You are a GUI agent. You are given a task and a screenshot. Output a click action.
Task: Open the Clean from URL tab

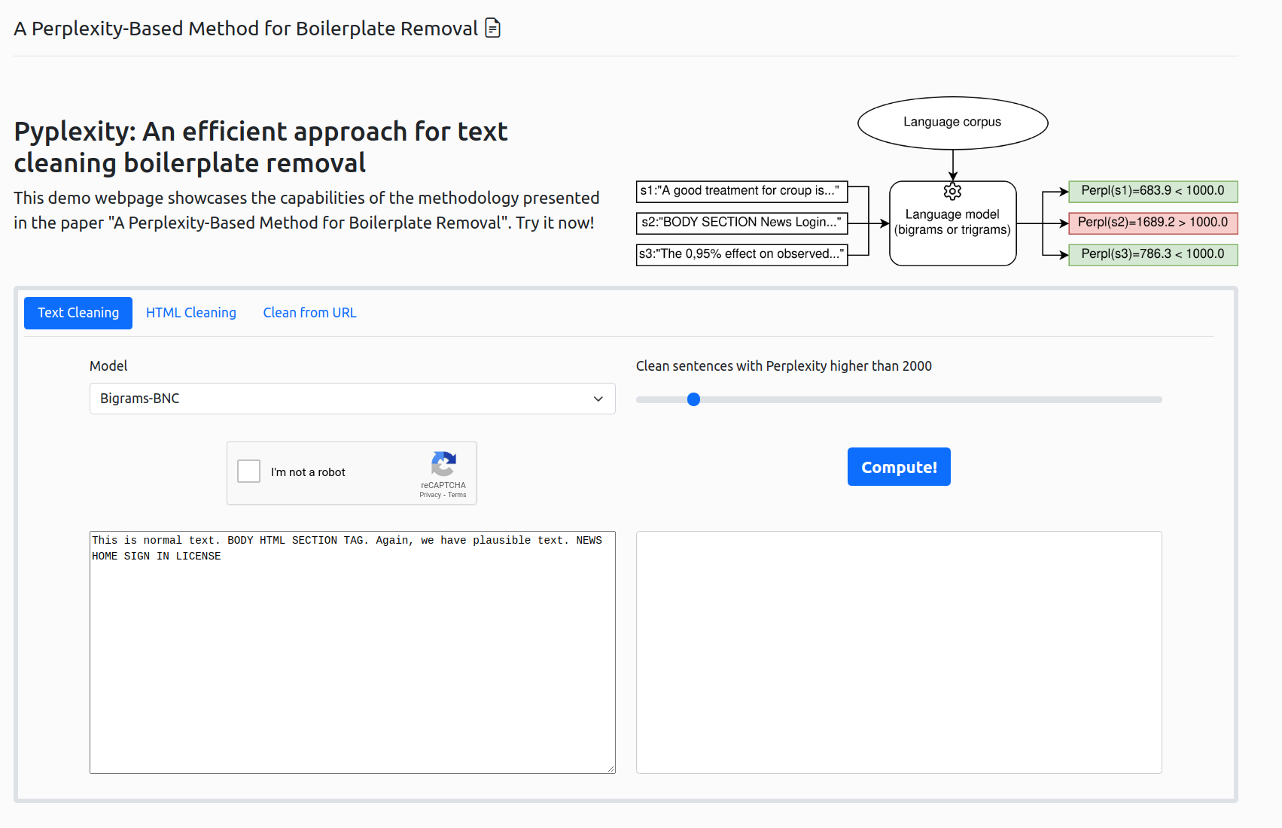[x=309, y=313]
